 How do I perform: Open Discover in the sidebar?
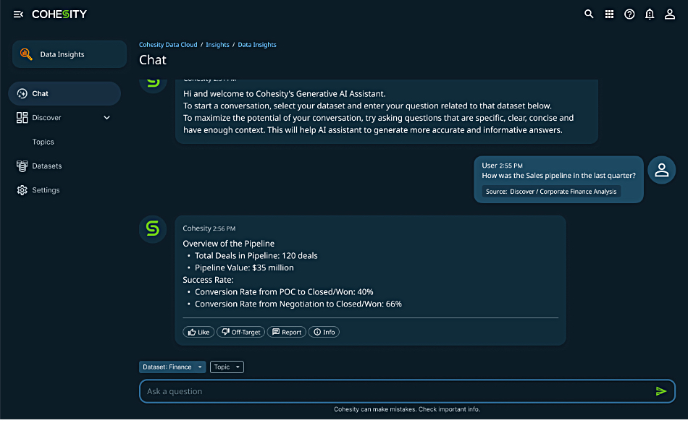coord(64,117)
